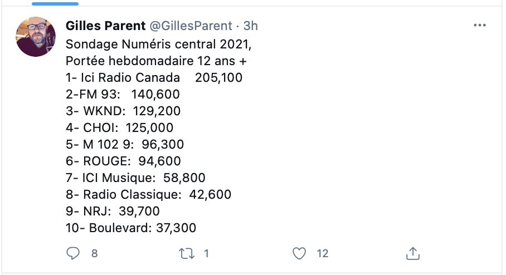
Task: Click the CHOI 125,000 line
Action: click(x=119, y=127)
